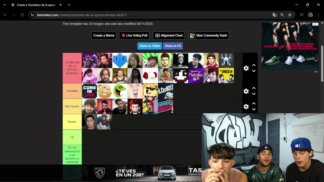Share on Twitter
The width and height of the screenshot is (324, 182).
[150, 46]
